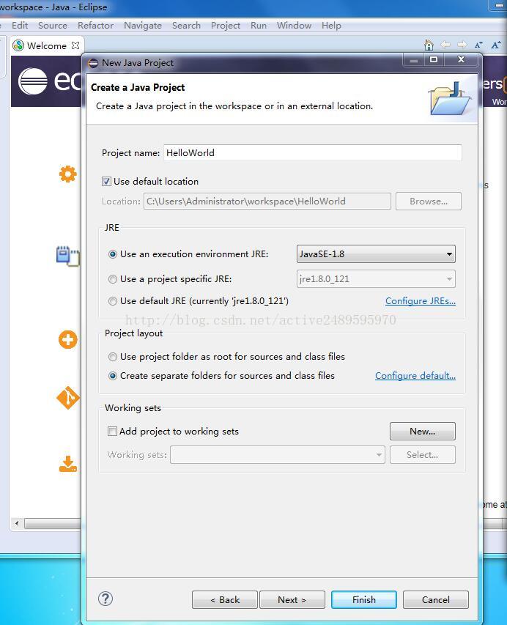Open the Configure JREs link
This screenshot has width=507, height=625.
(421, 301)
